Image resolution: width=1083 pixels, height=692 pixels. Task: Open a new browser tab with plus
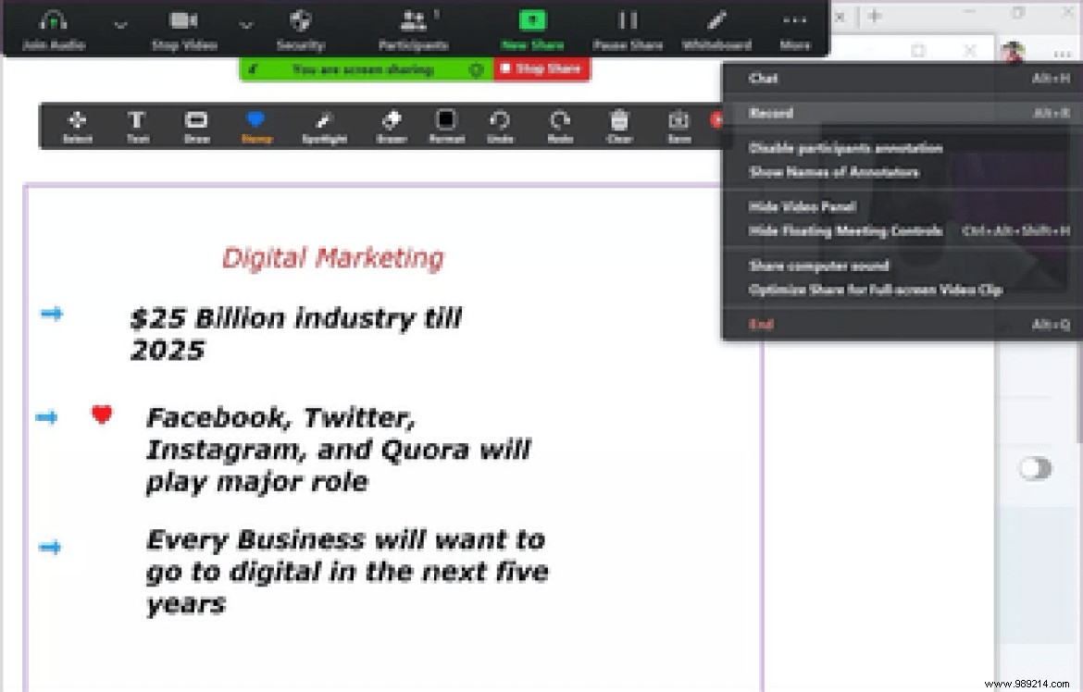click(x=875, y=16)
